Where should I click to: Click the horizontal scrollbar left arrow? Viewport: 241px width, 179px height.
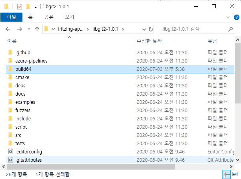pyautogui.click(x=4, y=166)
